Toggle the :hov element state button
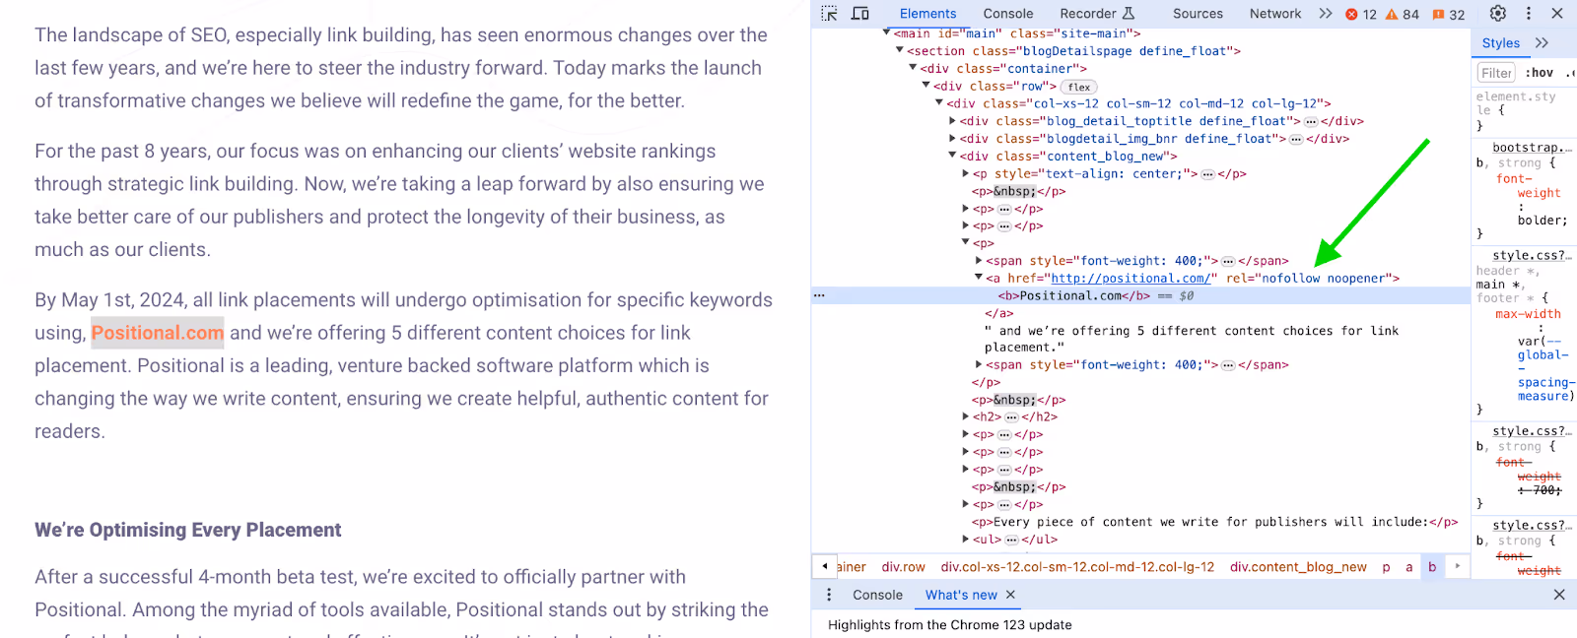Viewport: 1577px width, 638px height. tap(1539, 73)
